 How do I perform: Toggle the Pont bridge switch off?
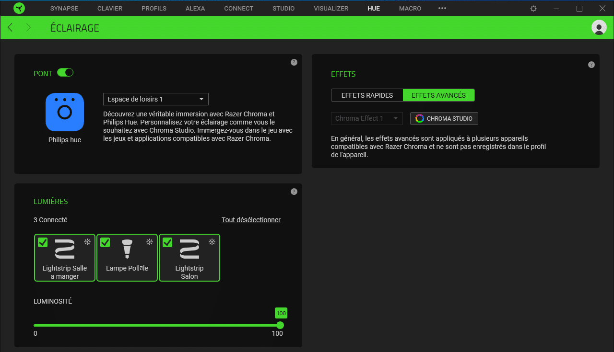coord(65,73)
